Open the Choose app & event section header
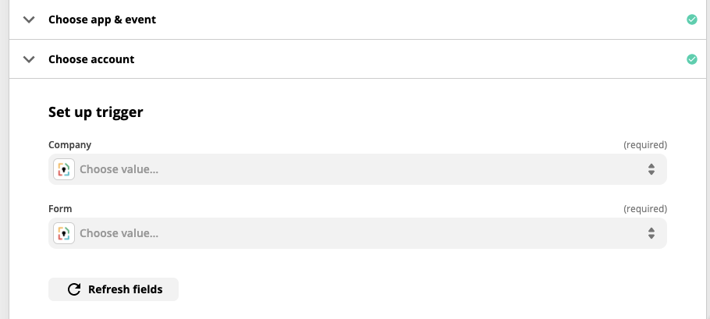The image size is (710, 319). (102, 19)
